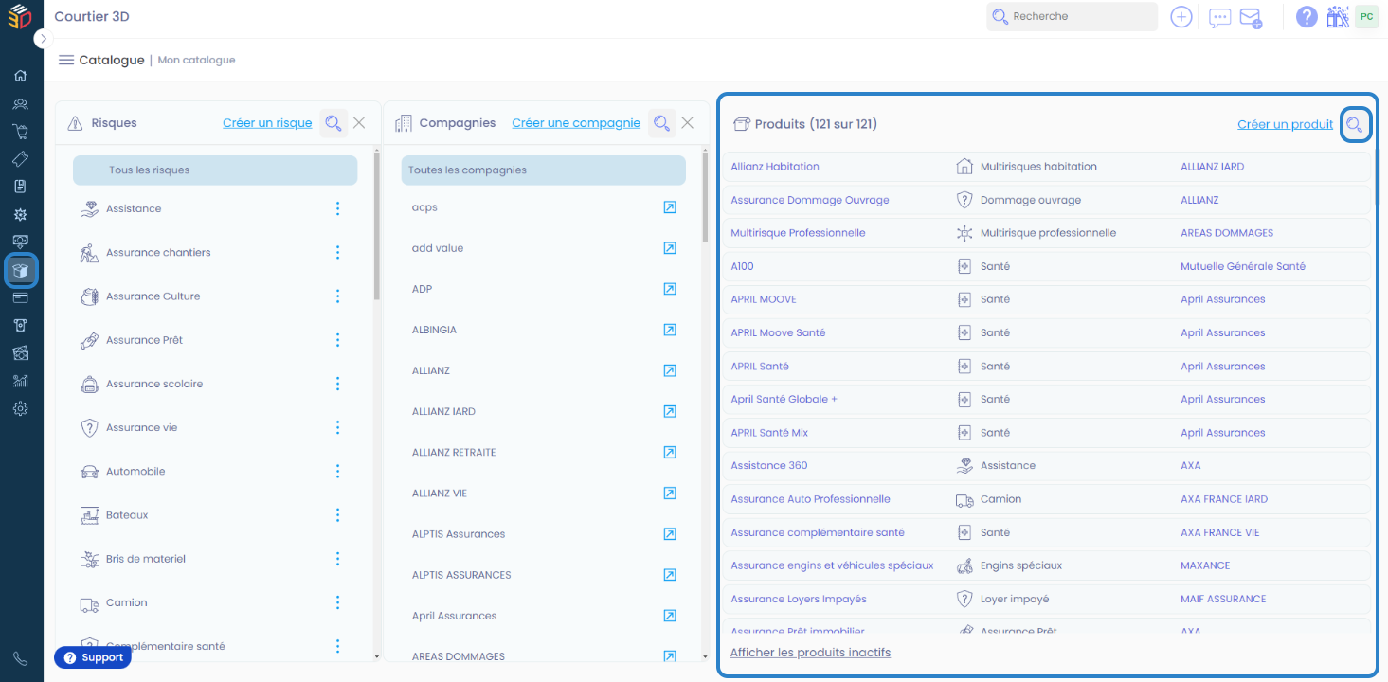Screen dimensions: 1388x682
Task: Open the catalogue box icon in sidebar
Action: [20, 271]
